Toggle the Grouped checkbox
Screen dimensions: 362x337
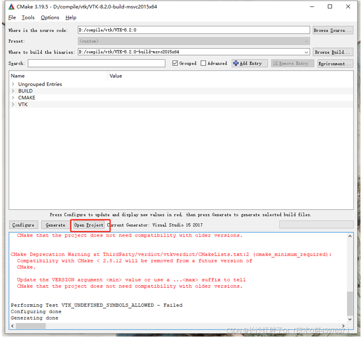click(175, 64)
